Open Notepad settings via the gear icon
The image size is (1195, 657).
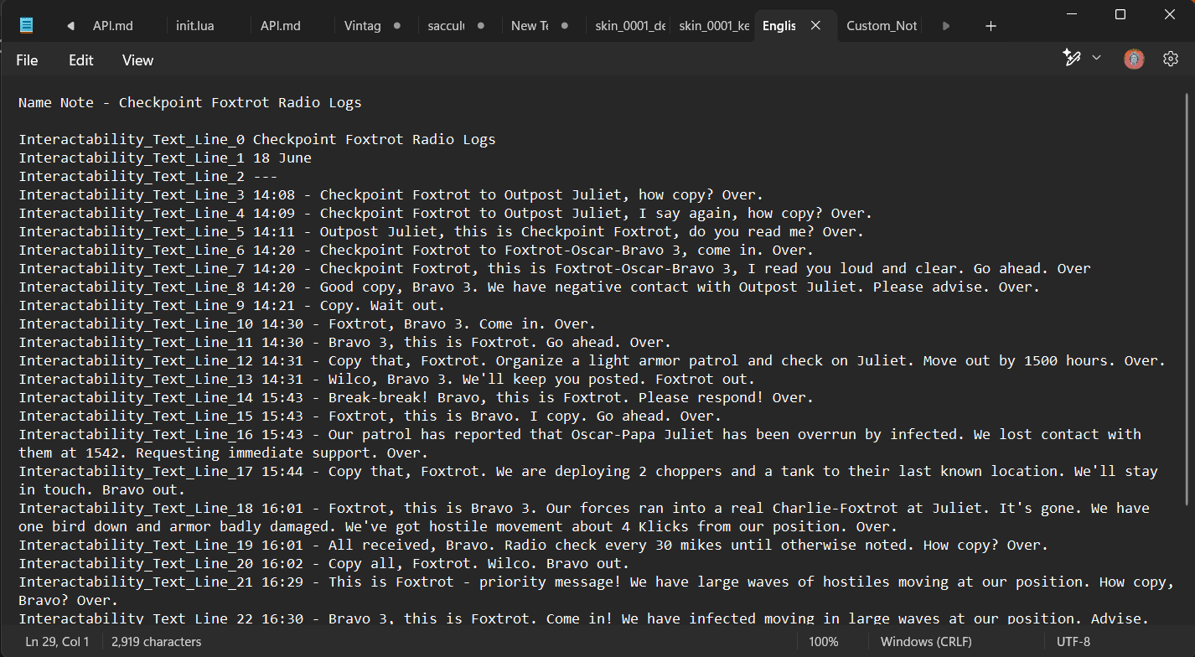[1171, 59]
